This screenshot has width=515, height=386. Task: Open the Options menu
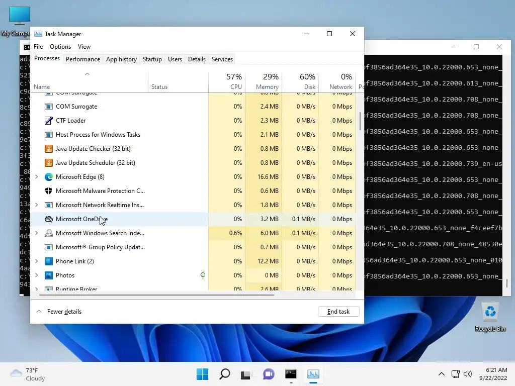click(x=60, y=47)
